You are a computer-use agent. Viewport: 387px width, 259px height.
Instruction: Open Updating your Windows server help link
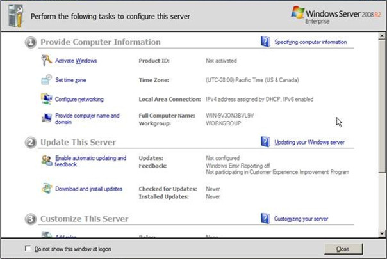(309, 142)
